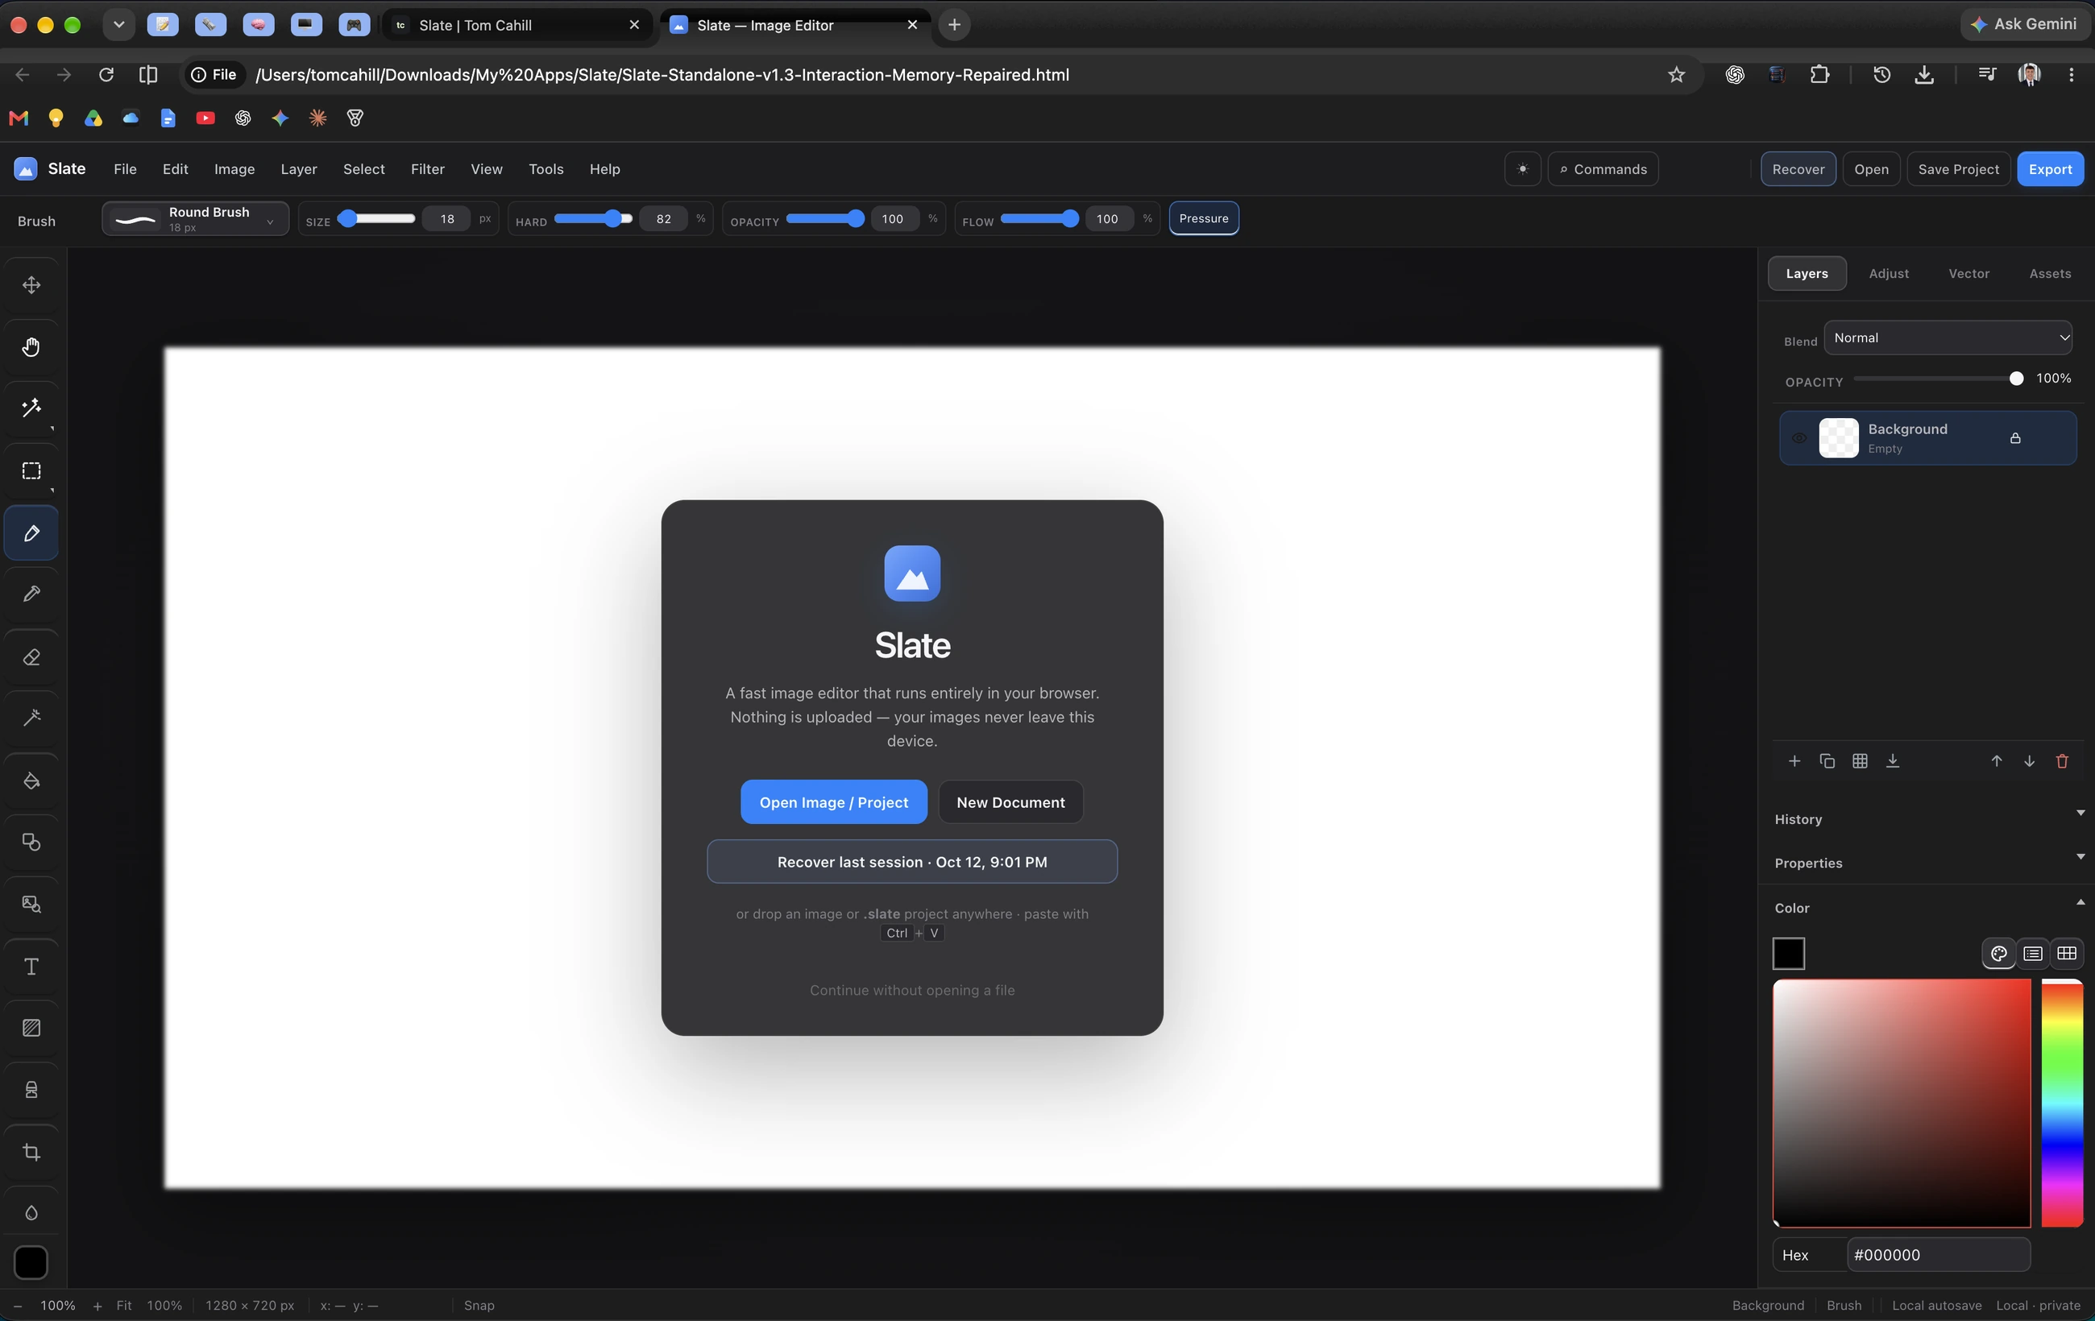This screenshot has height=1321, width=2095.
Task: Select the clone stamp tool
Action: tap(31, 1091)
